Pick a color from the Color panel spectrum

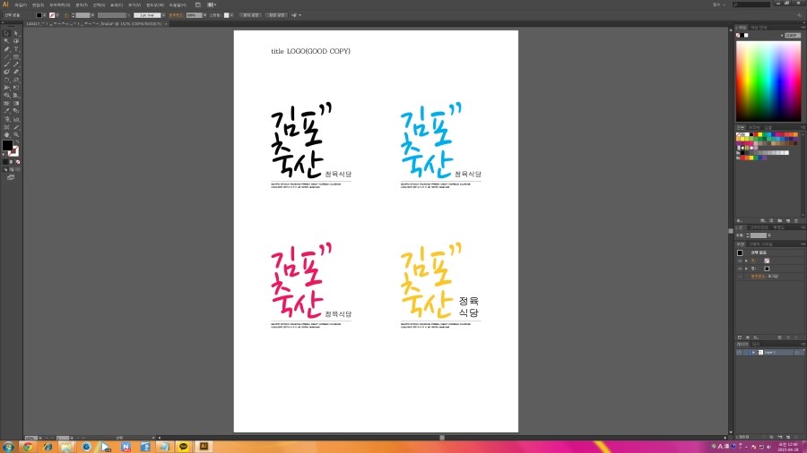click(768, 81)
